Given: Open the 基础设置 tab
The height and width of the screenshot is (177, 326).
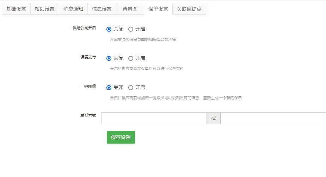Looking at the screenshot, I should pos(16,9).
